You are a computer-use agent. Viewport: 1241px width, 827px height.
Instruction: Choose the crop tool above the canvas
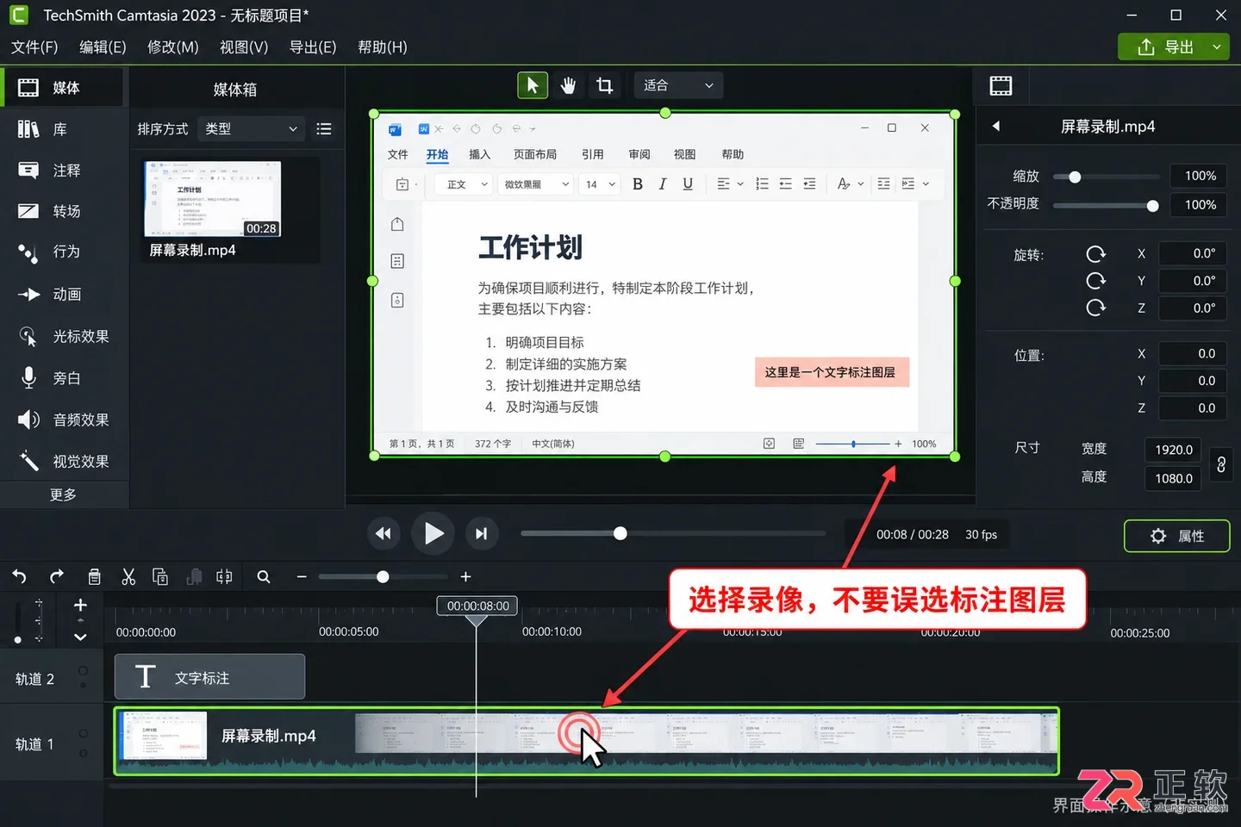coord(604,85)
